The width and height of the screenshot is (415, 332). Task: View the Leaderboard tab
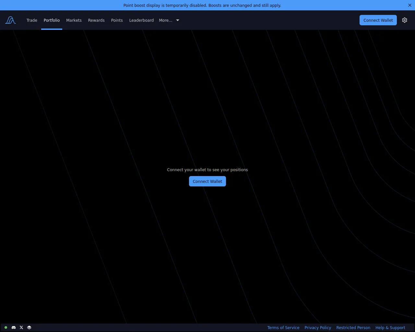tap(141, 20)
